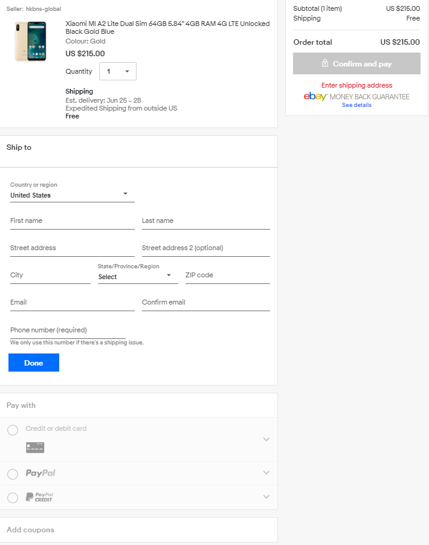Click the Confirm and pay button

pos(356,63)
